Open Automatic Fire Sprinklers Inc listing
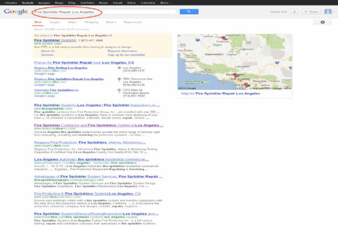 tap(56, 90)
